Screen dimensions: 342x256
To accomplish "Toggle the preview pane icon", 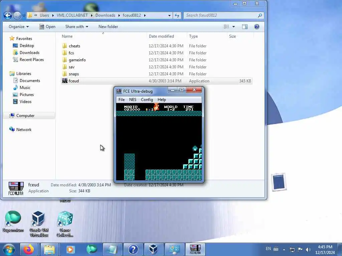I will tap(245, 27).
